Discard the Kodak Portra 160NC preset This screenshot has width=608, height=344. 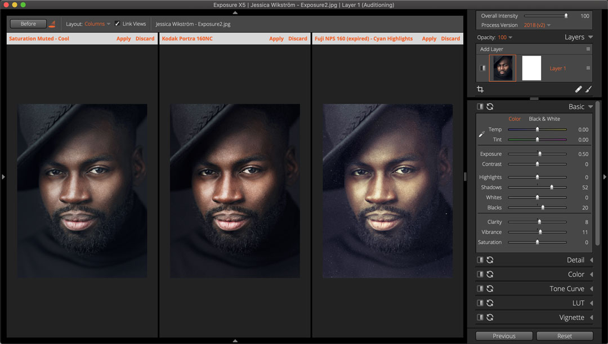(x=298, y=39)
